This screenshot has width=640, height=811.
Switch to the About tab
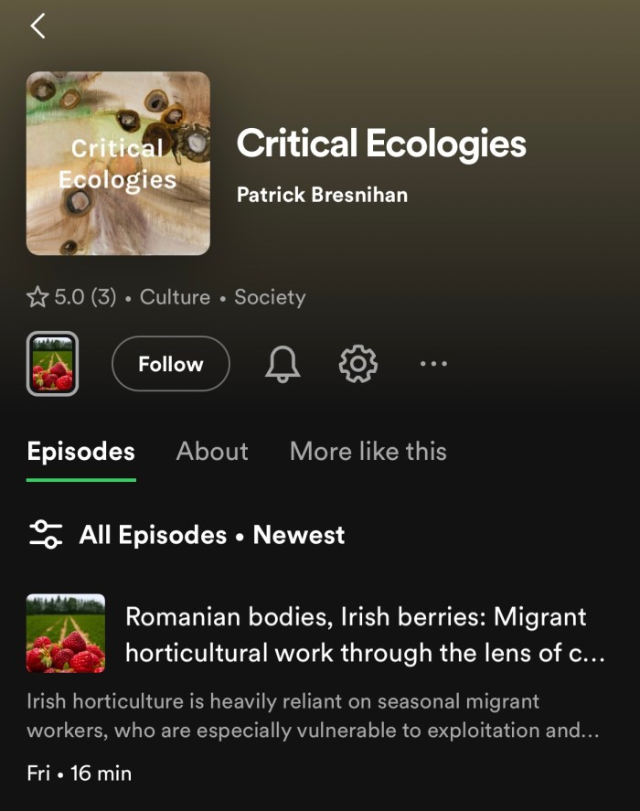212,452
